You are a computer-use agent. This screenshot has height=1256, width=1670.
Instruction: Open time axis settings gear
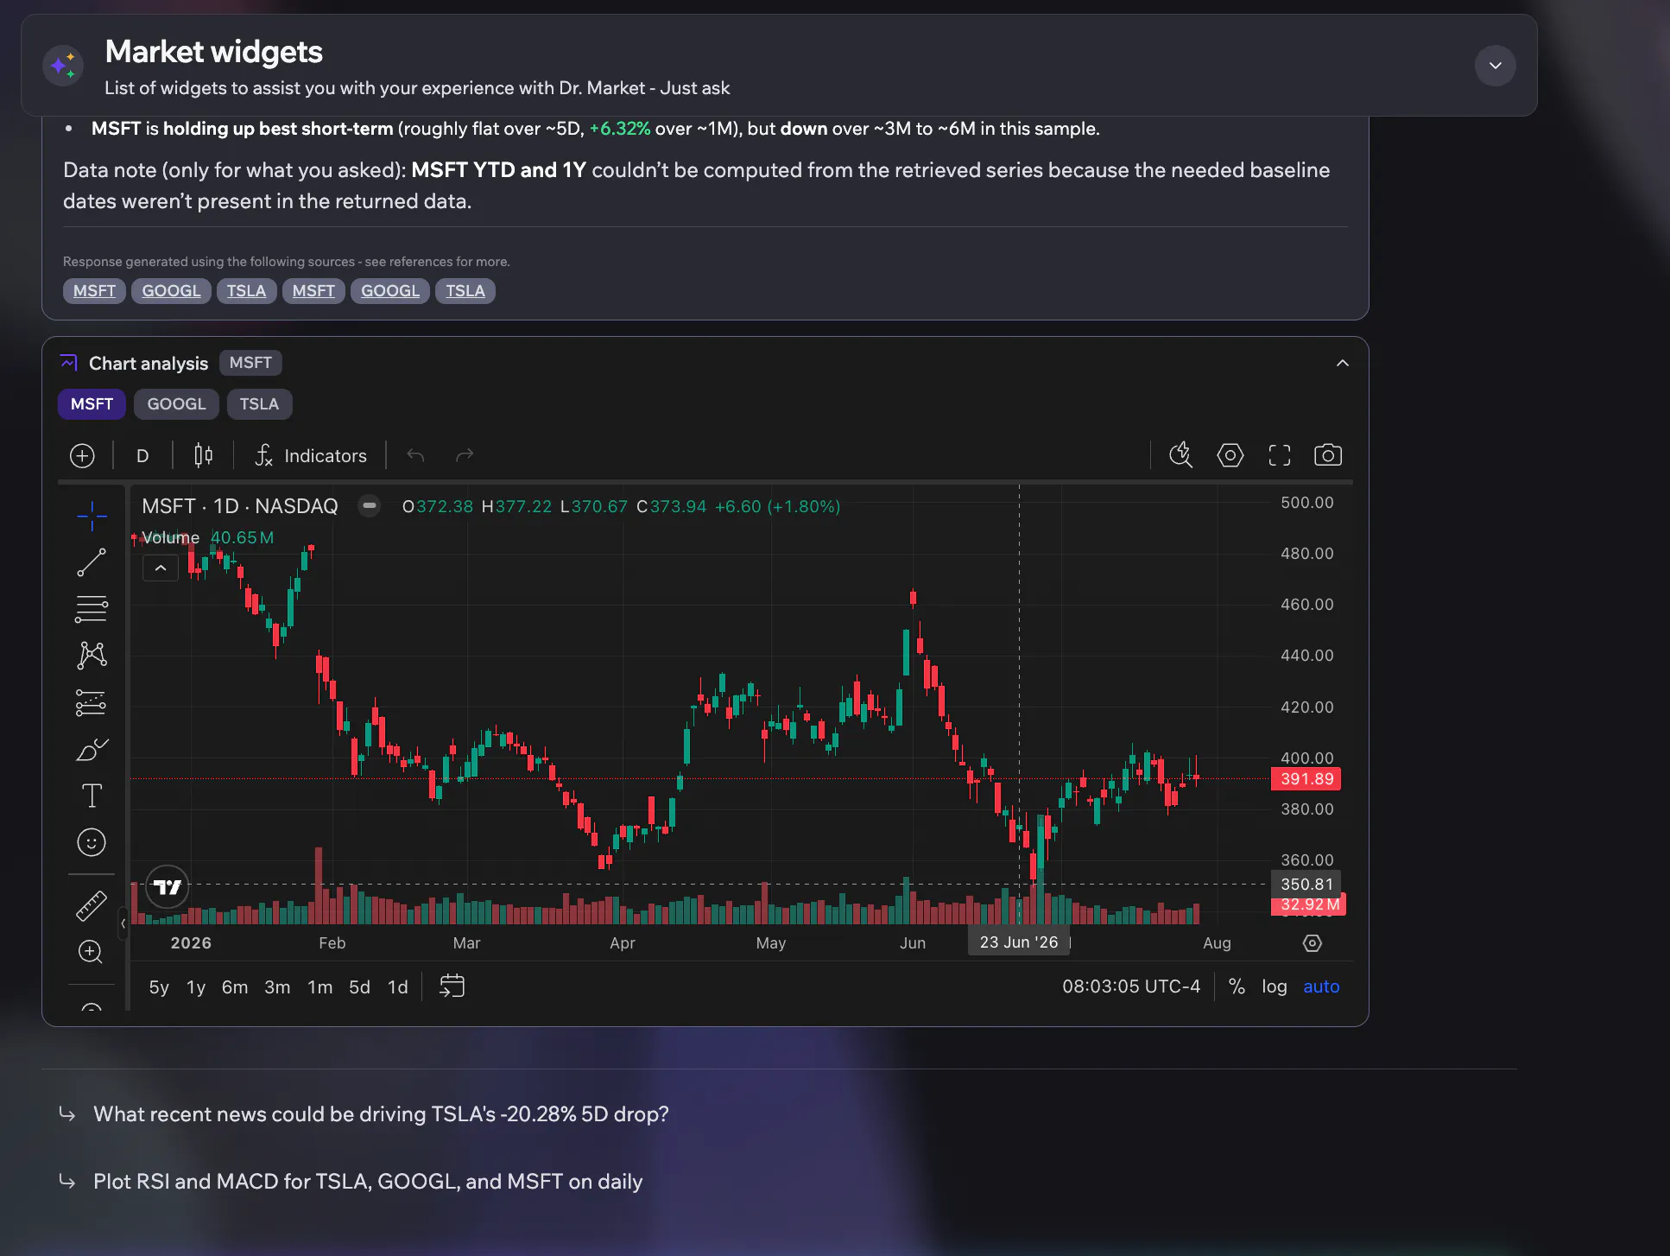[1312, 943]
